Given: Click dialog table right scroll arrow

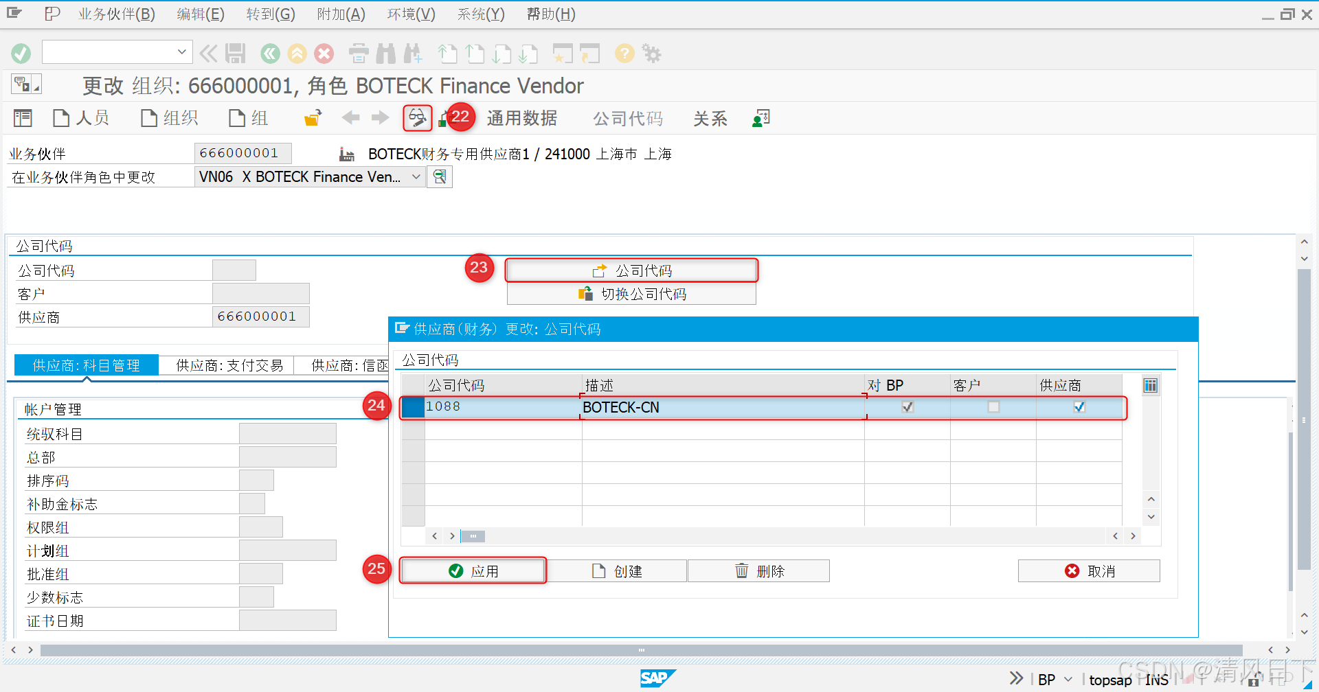Looking at the screenshot, I should click(x=1133, y=536).
